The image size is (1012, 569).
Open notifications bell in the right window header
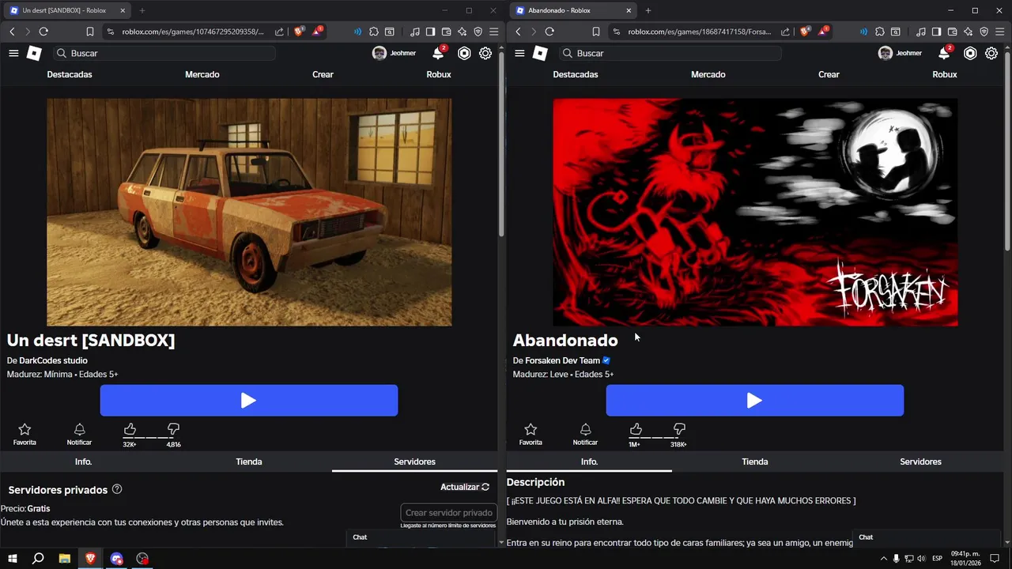click(x=944, y=53)
